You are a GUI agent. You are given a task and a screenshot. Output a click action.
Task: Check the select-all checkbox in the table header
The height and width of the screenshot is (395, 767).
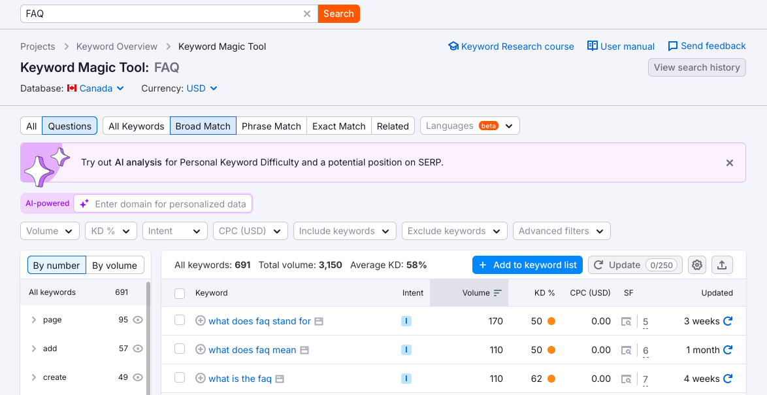coord(180,293)
